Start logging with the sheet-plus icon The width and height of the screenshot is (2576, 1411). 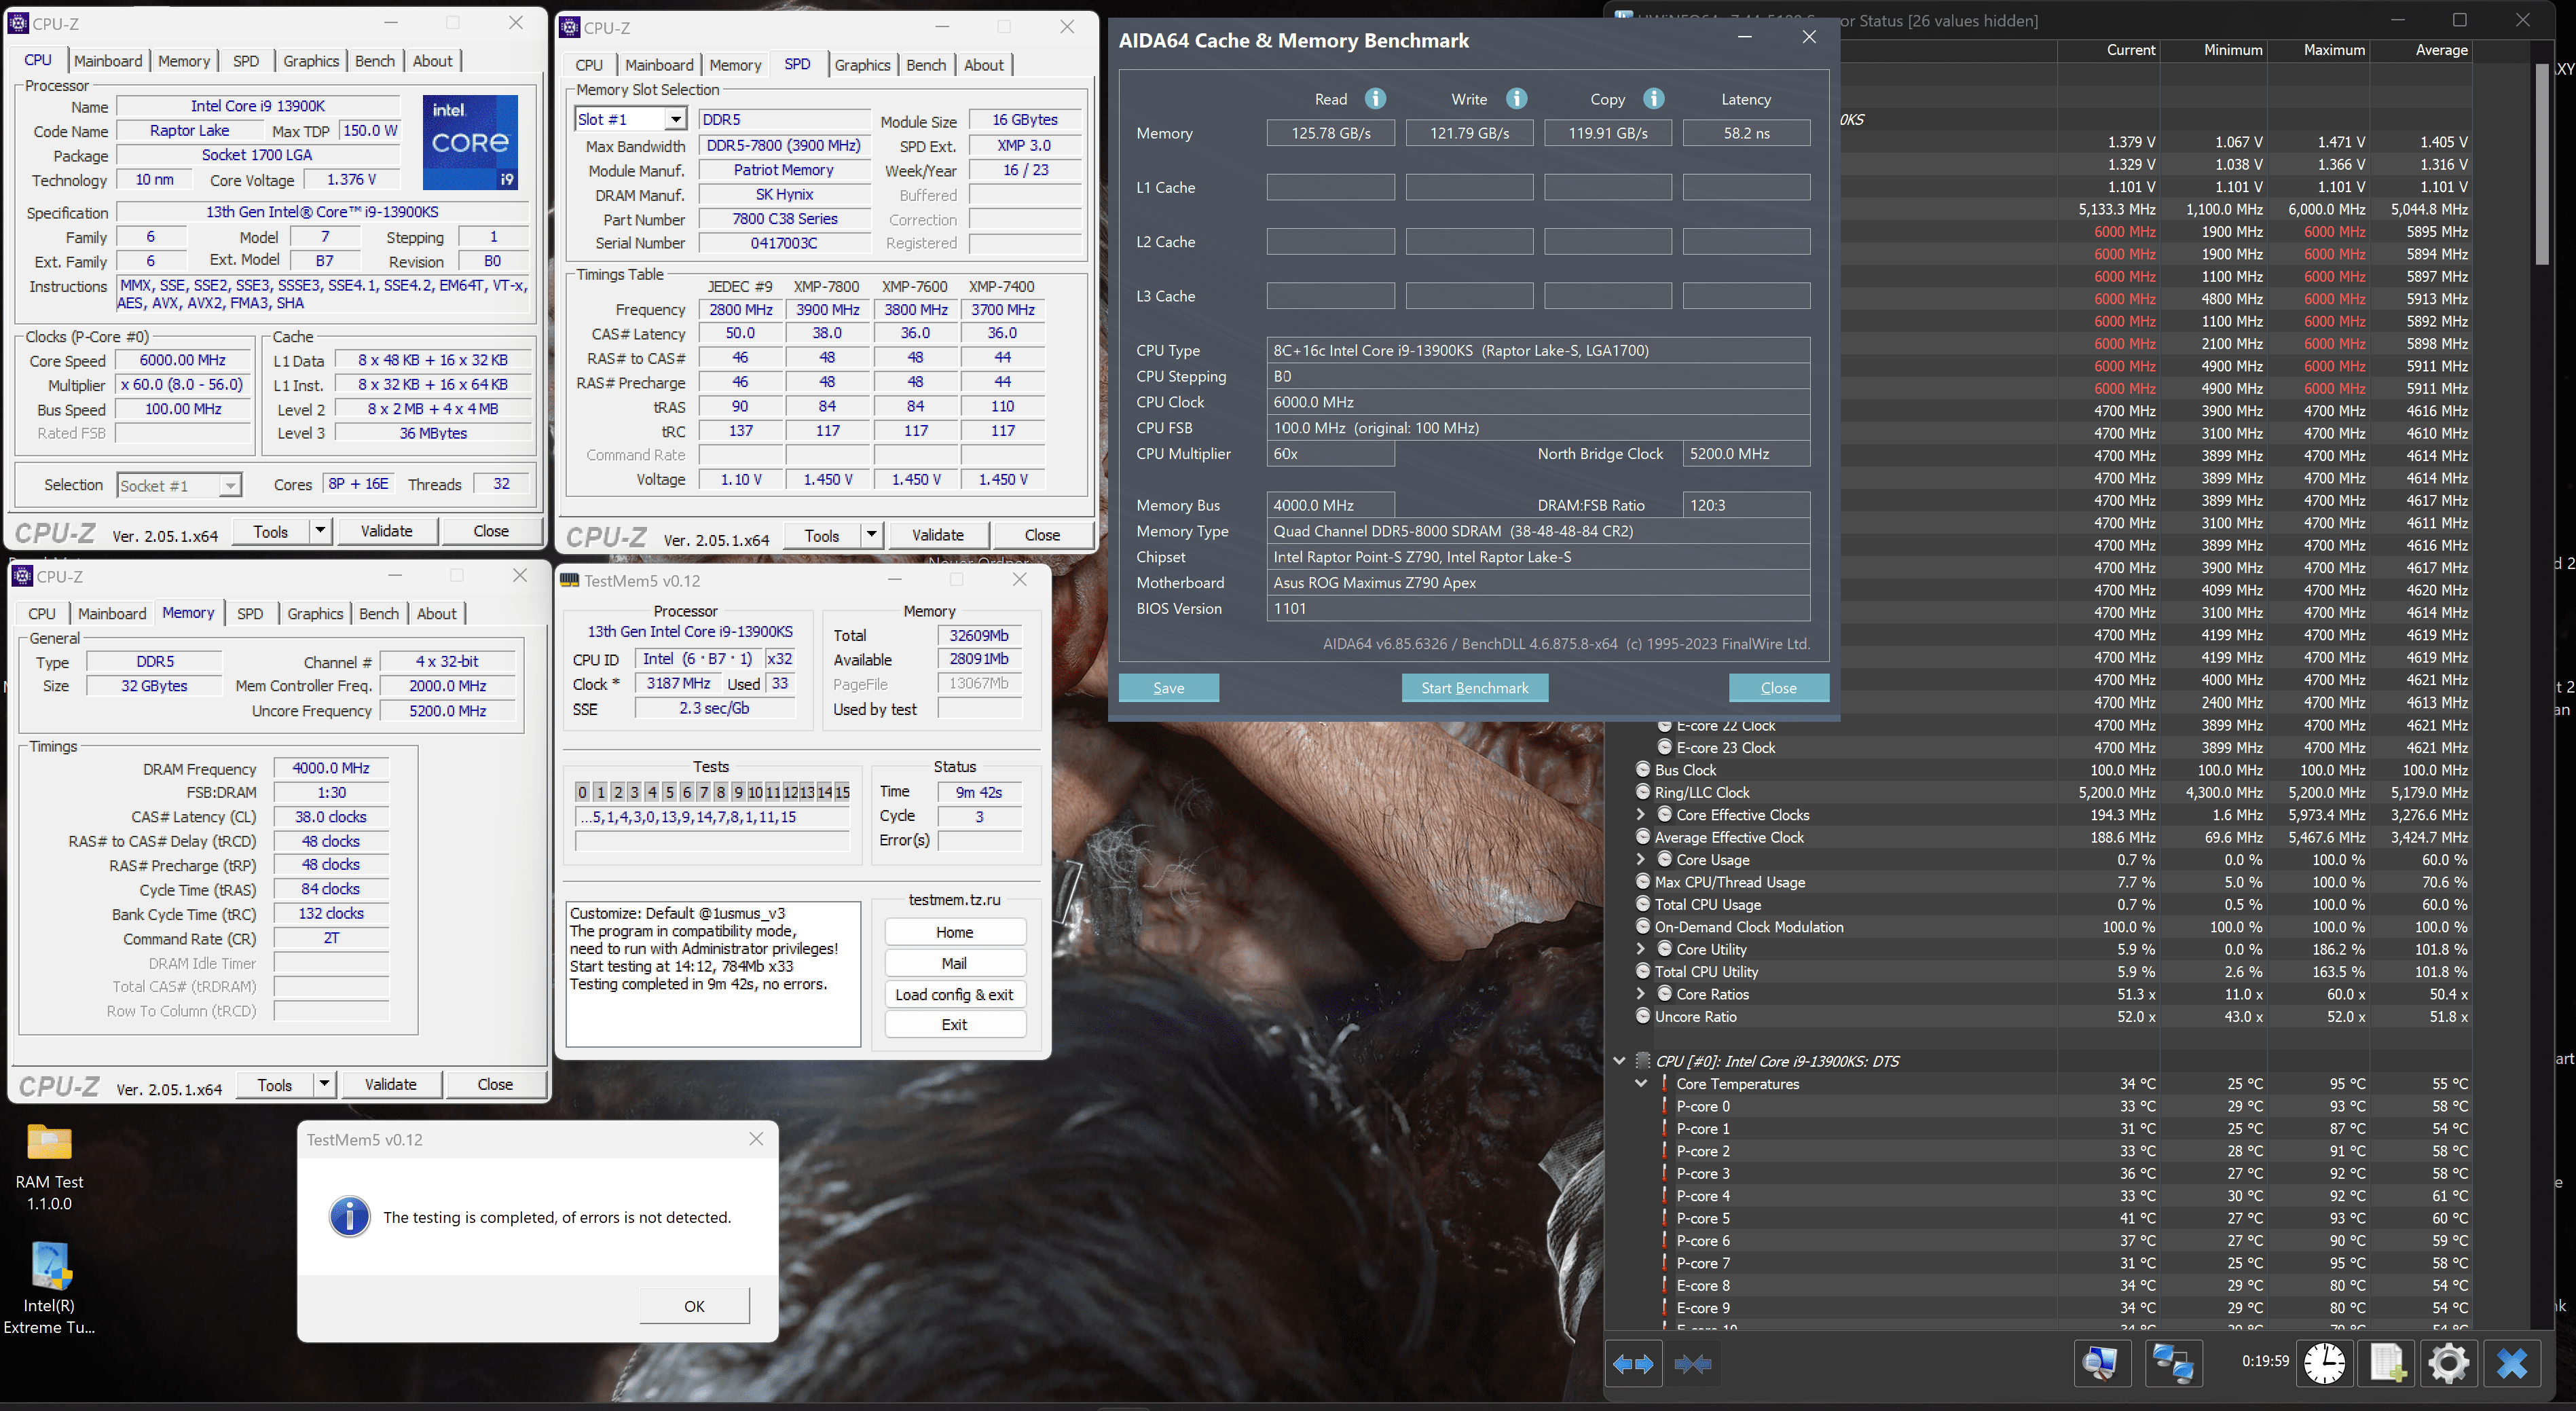(x=2387, y=1363)
